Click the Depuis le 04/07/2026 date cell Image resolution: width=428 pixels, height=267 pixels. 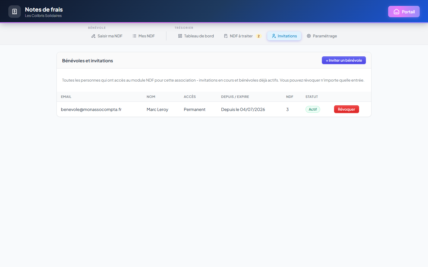click(243, 109)
